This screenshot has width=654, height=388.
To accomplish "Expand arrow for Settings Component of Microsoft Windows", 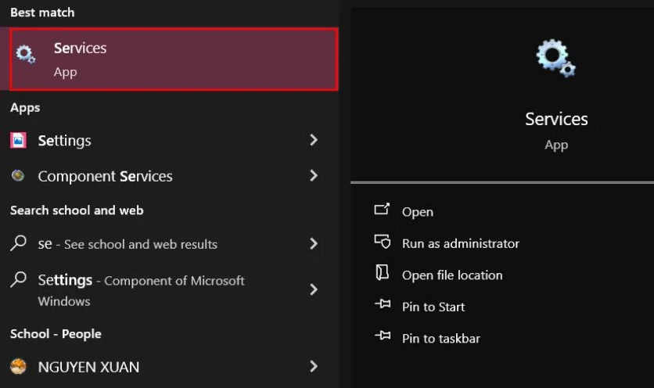I will (314, 289).
